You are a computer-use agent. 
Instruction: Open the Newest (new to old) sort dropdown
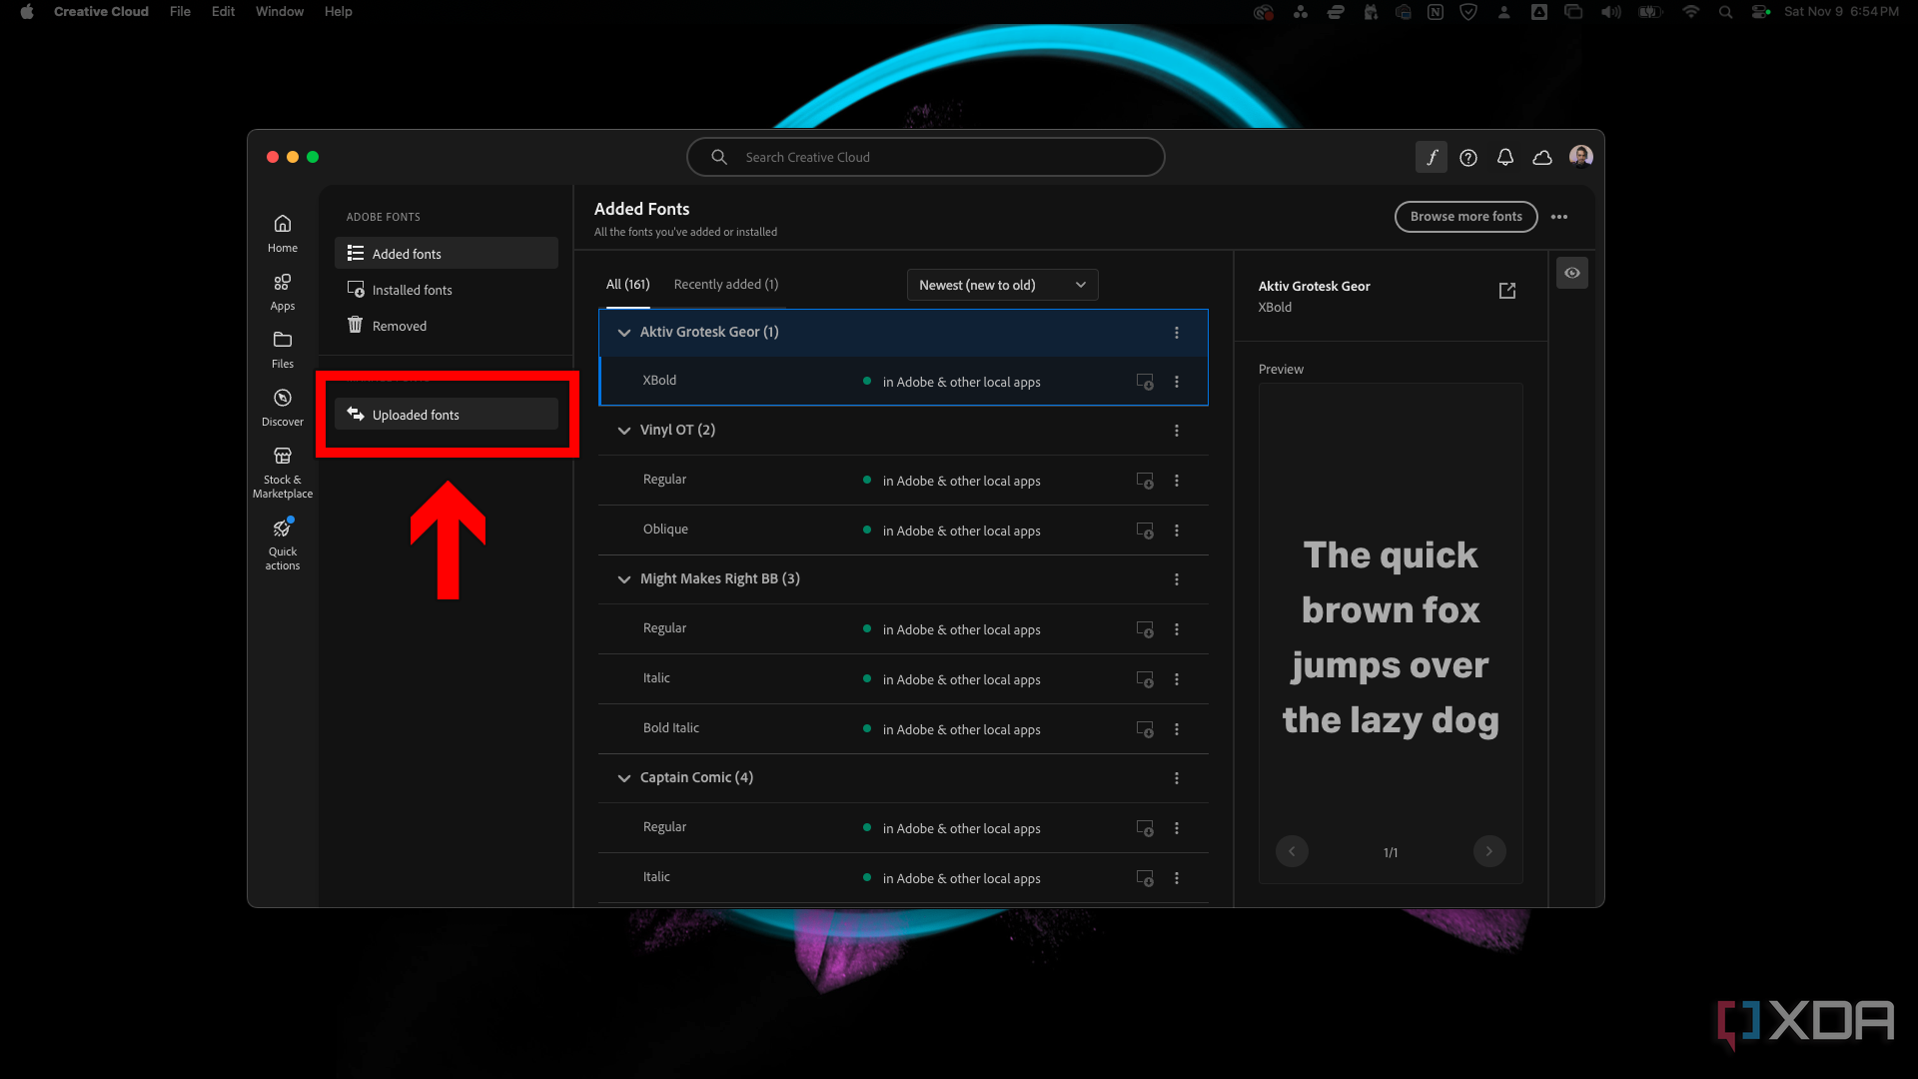[1002, 285]
